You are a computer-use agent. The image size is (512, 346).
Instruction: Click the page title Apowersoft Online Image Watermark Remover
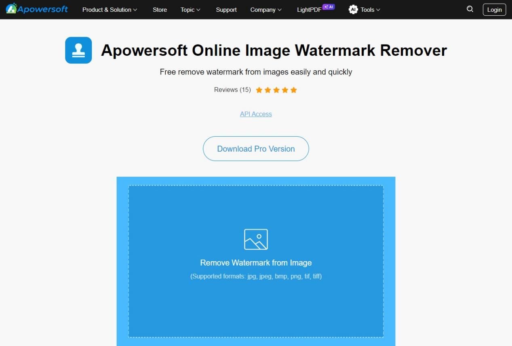click(x=274, y=51)
